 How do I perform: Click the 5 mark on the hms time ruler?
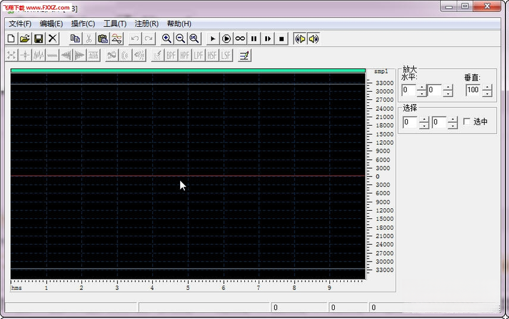tap(187, 288)
